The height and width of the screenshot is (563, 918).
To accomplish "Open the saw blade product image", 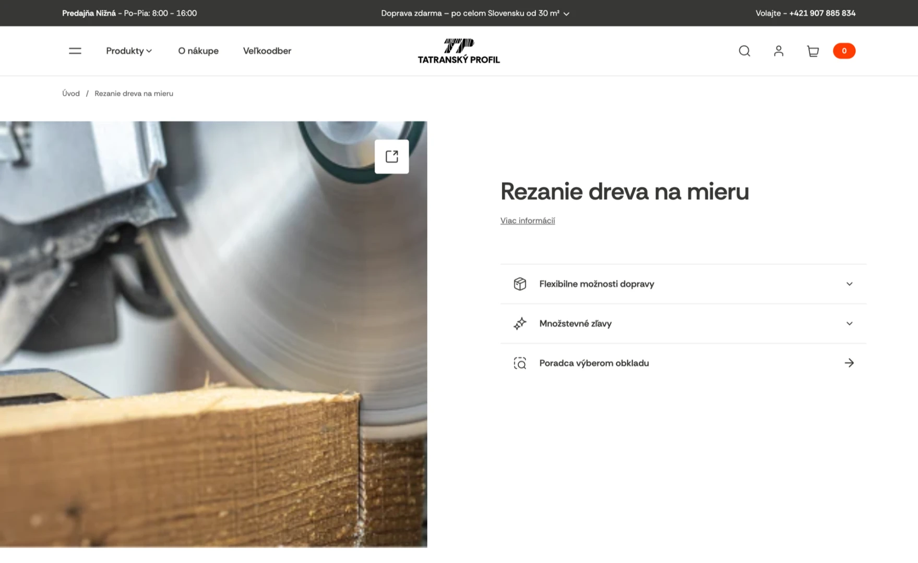I will pyautogui.click(x=213, y=334).
